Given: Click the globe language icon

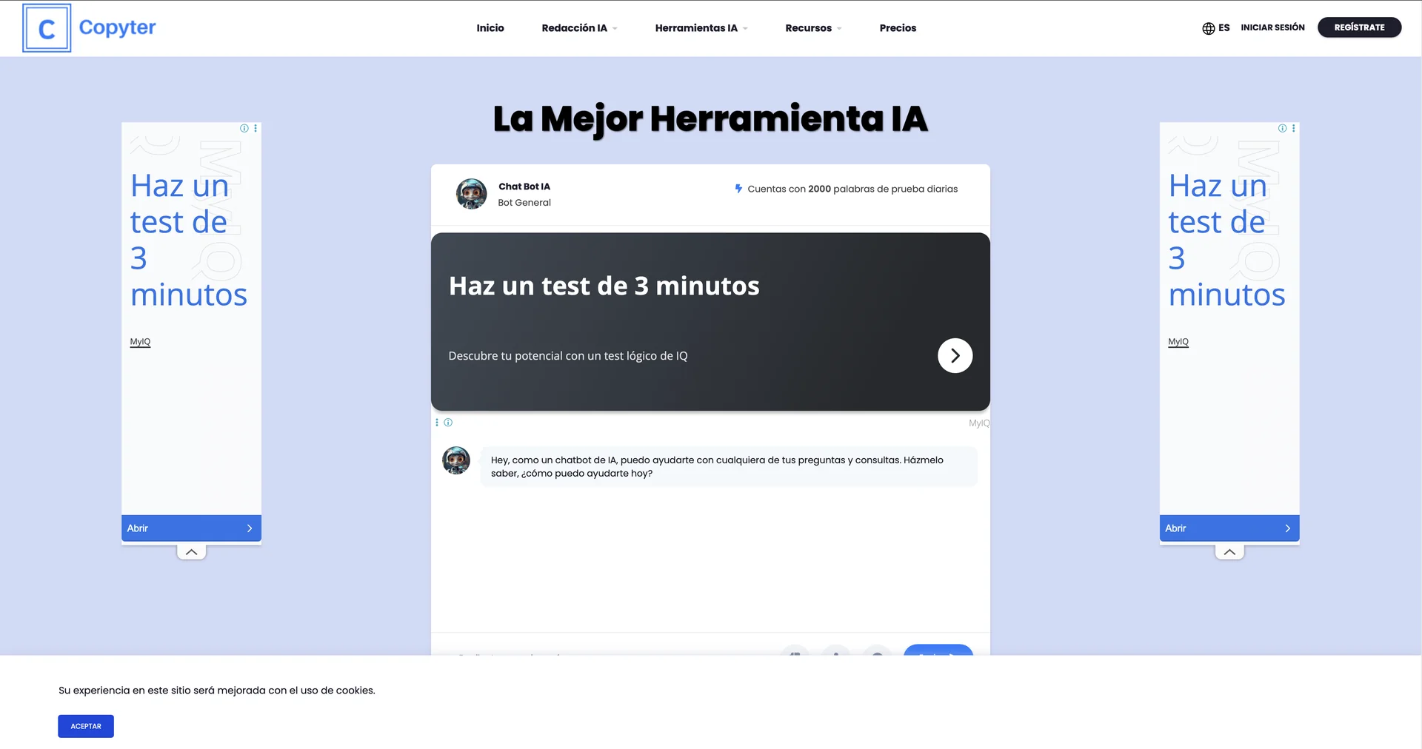Looking at the screenshot, I should point(1208,28).
